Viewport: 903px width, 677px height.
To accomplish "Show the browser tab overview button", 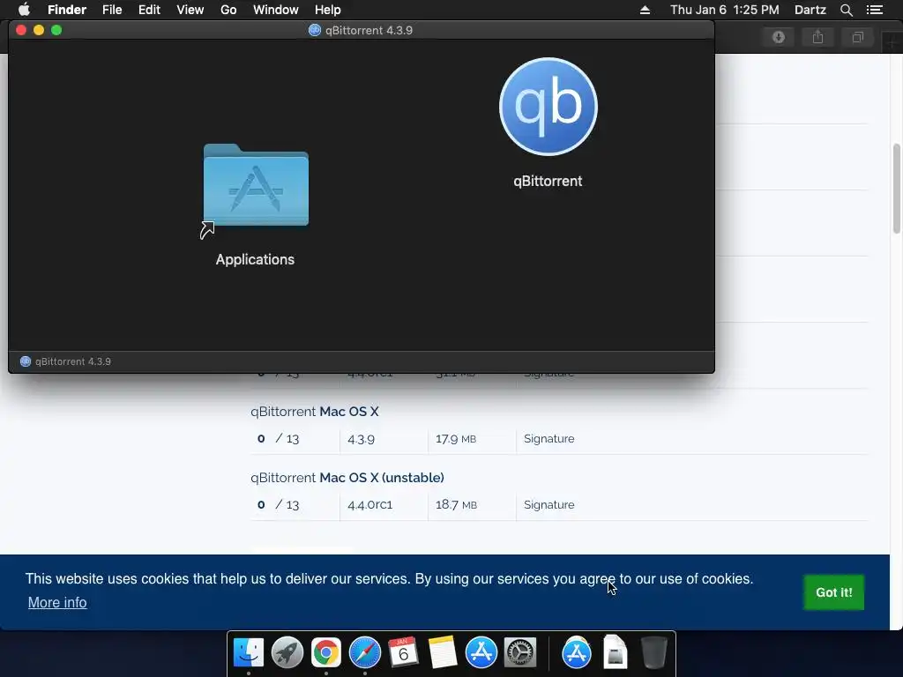I will click(857, 37).
